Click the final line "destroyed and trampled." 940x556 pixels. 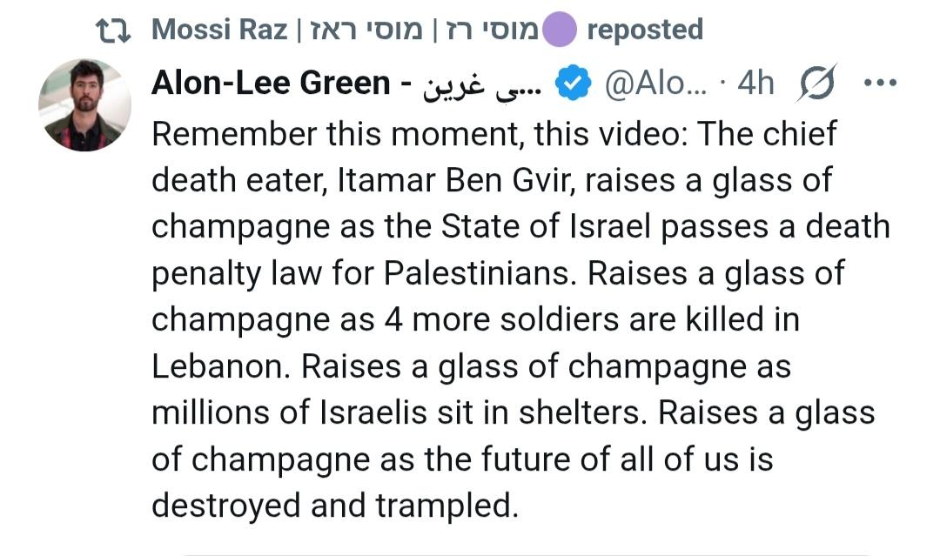335,505
